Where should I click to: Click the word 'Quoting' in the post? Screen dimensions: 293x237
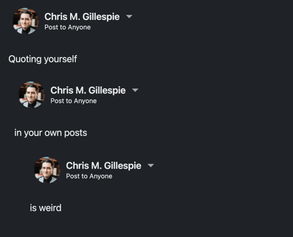tap(25, 59)
